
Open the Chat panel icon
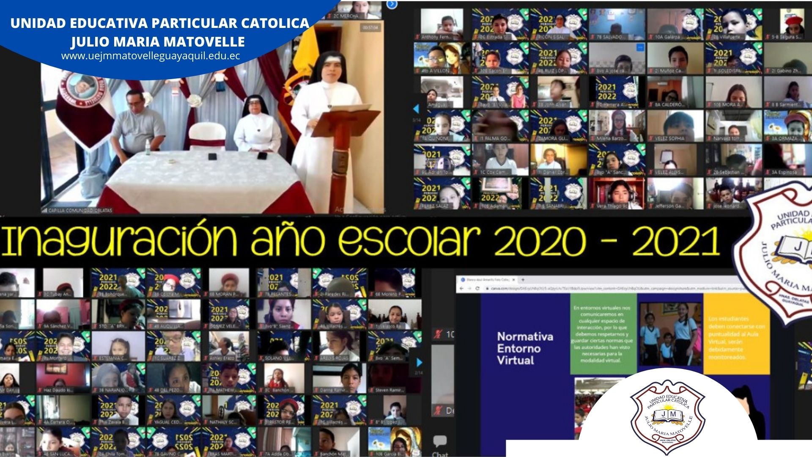pyautogui.click(x=440, y=442)
